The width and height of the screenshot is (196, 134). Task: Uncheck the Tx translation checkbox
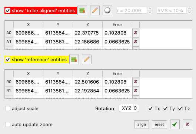[150, 109]
